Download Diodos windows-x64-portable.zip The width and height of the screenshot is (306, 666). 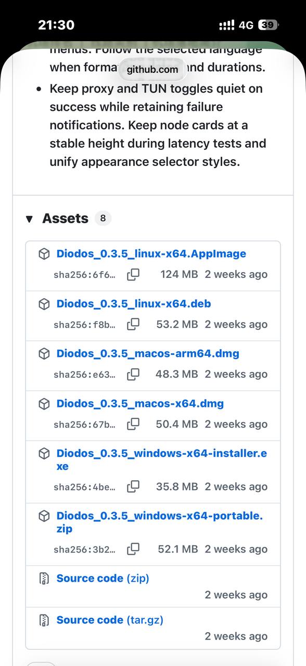click(x=160, y=522)
